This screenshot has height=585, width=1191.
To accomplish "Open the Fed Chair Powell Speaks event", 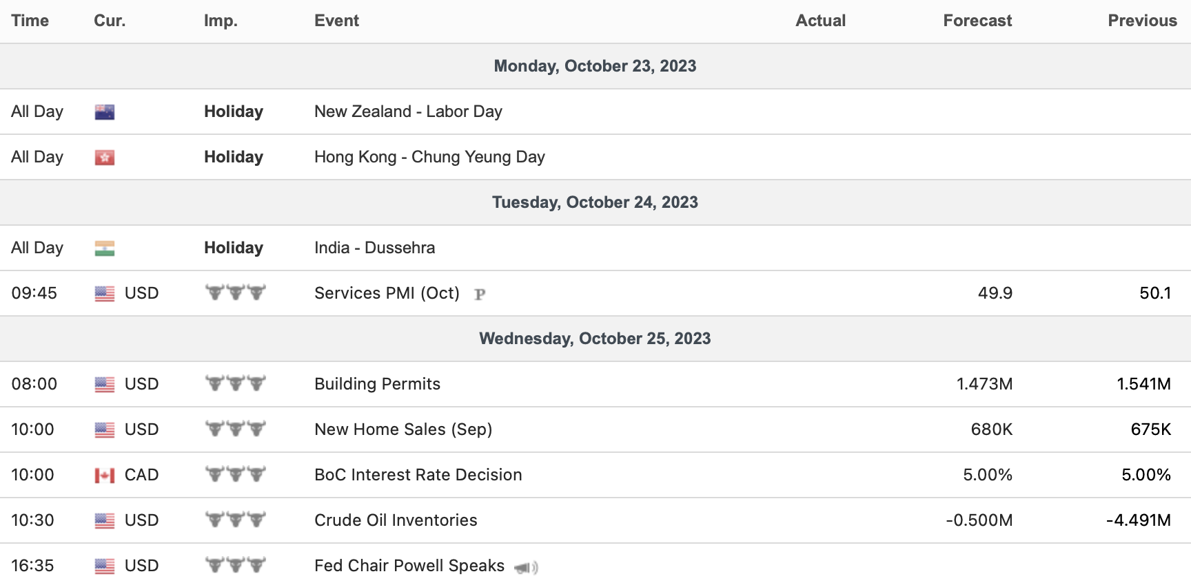I will point(409,566).
